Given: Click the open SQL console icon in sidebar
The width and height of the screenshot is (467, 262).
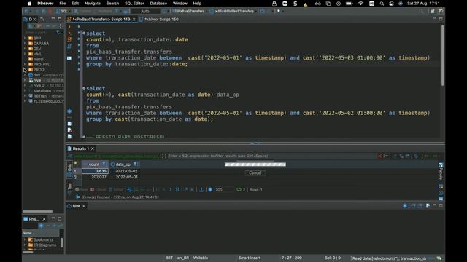Looking at the screenshot, I should [x=69, y=58].
